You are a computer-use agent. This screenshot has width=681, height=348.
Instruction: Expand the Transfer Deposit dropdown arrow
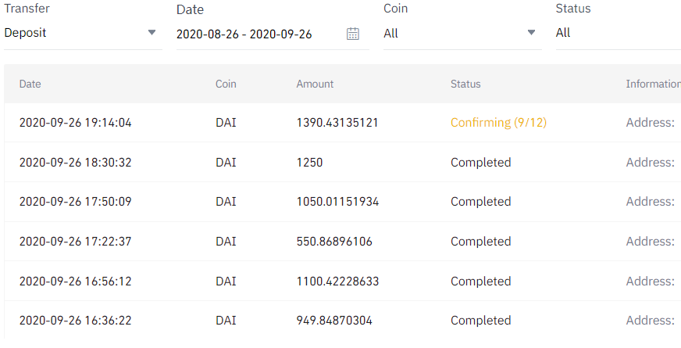(152, 32)
